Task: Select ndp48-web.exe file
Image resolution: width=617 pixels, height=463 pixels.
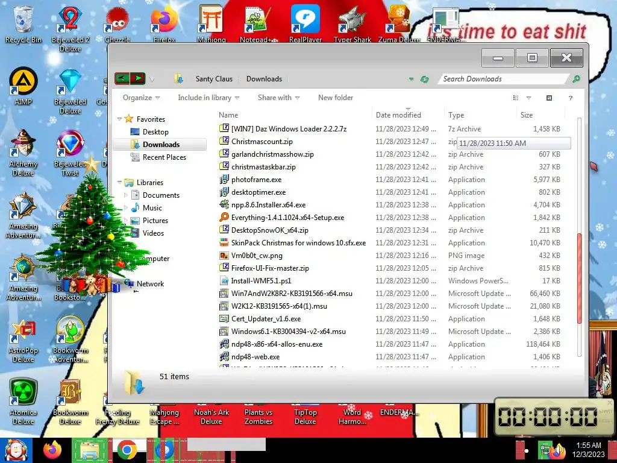Action: (x=255, y=357)
